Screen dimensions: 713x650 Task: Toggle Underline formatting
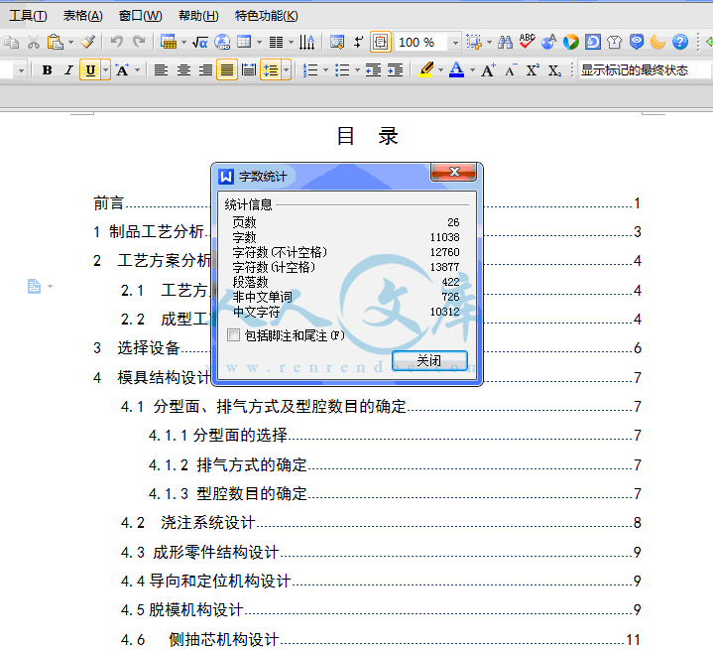click(90, 70)
